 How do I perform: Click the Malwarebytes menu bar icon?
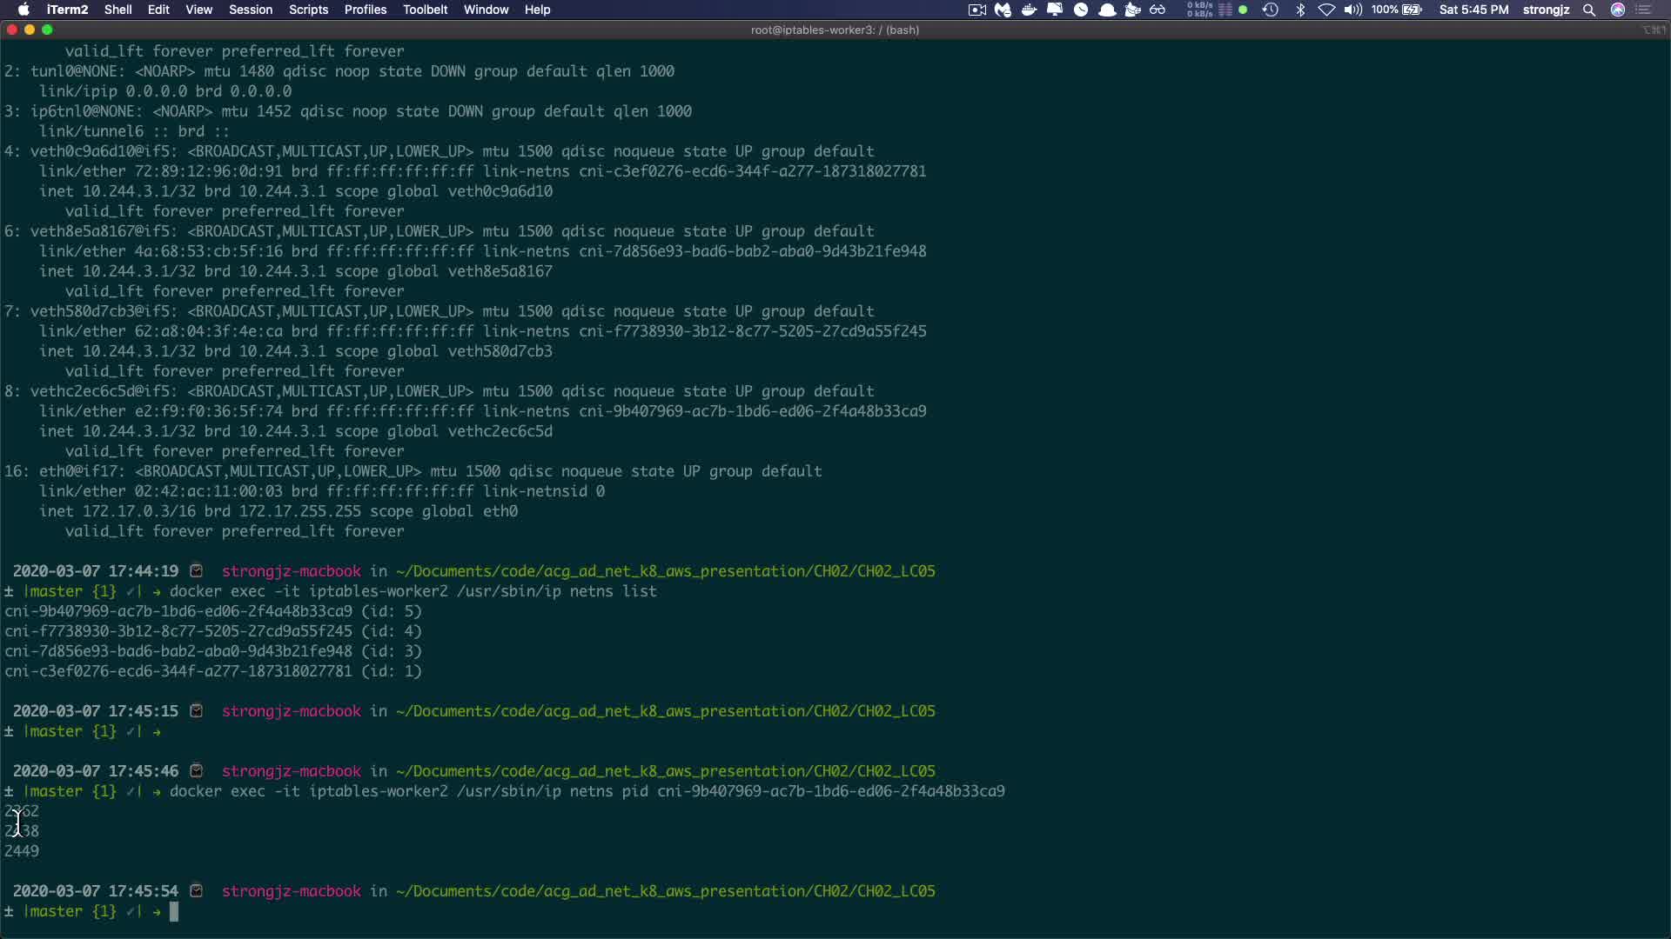pyautogui.click(x=1003, y=10)
